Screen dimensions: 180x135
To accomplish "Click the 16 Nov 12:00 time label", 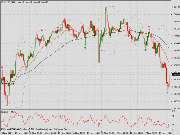I will pos(79,133).
